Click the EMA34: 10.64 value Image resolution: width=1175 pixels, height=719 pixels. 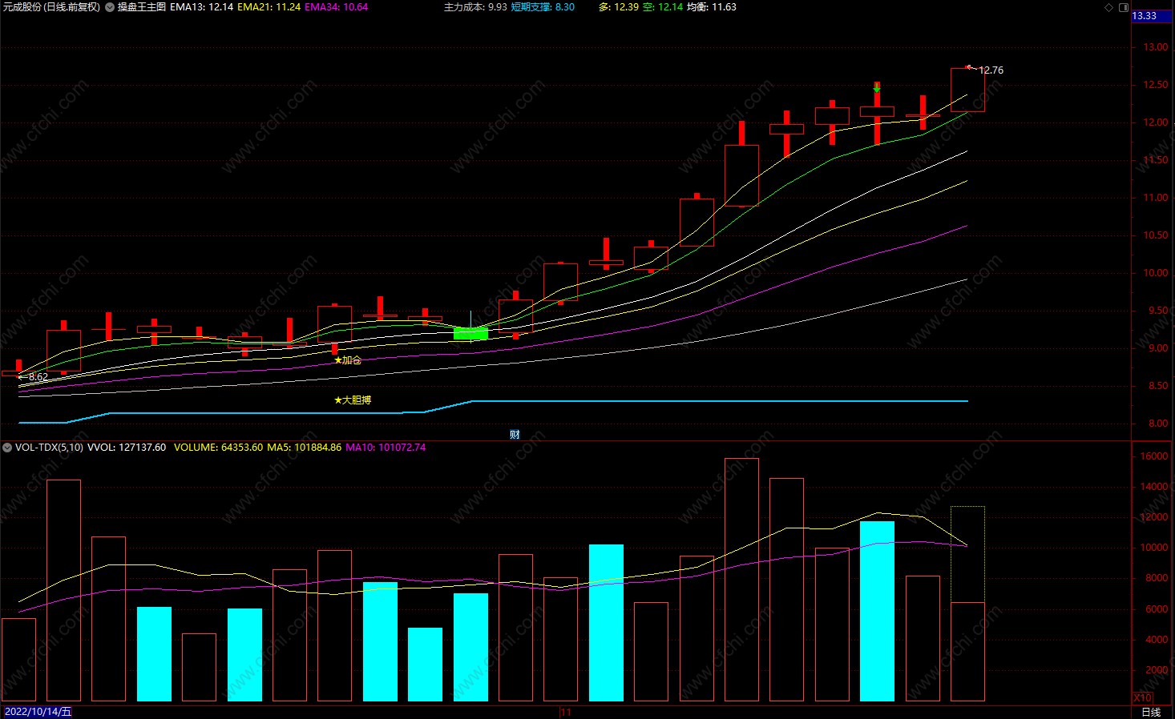(337, 7)
